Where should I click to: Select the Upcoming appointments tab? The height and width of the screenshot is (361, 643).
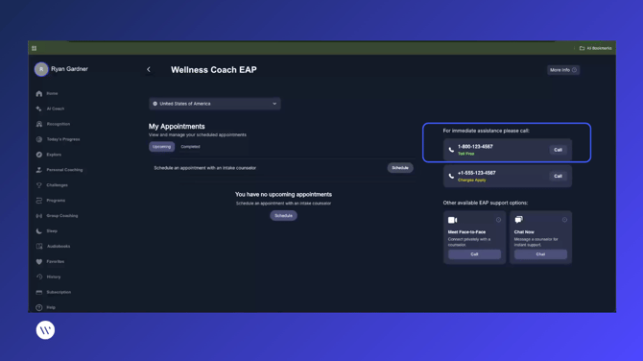tap(161, 147)
